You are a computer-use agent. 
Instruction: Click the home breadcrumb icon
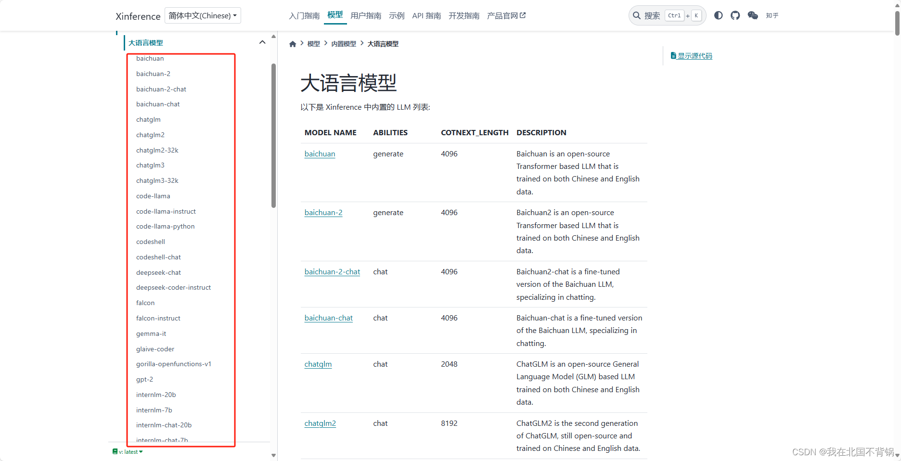293,44
